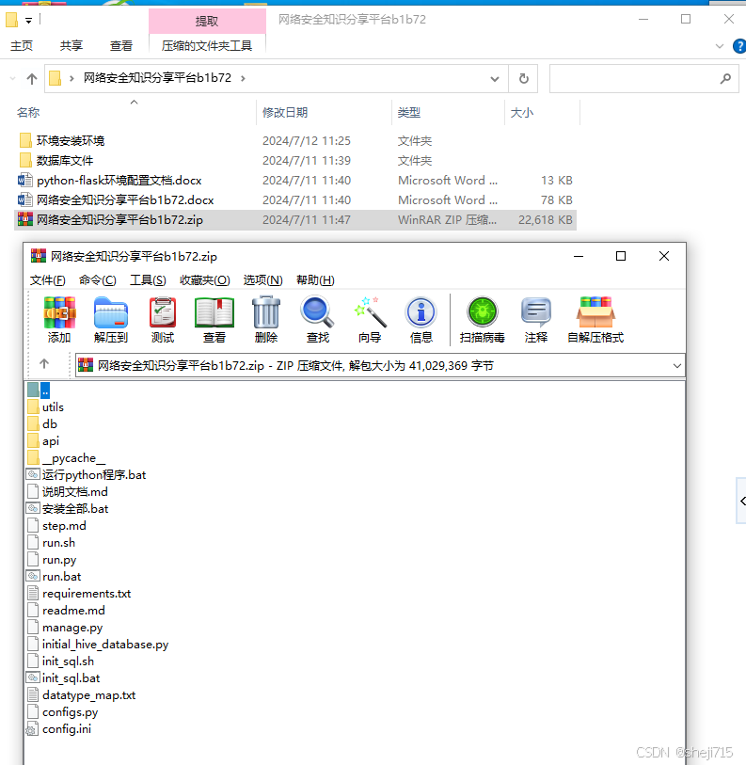Click the View (查看) book icon
The width and height of the screenshot is (746, 765).
pos(214,320)
